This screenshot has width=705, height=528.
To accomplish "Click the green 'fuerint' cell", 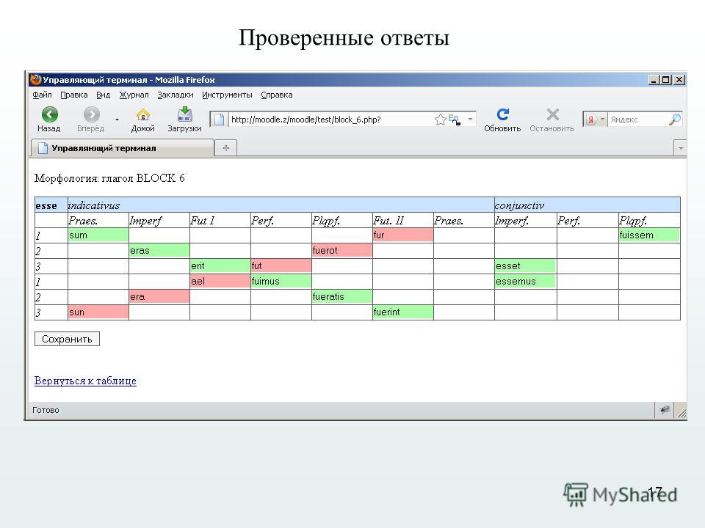I will tap(403, 312).
